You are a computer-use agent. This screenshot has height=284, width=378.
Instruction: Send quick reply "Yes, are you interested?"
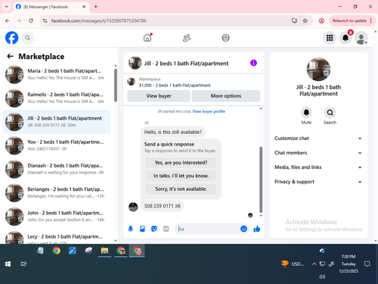pos(181,163)
